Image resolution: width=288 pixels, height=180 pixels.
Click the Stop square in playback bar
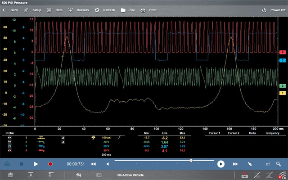22,164
